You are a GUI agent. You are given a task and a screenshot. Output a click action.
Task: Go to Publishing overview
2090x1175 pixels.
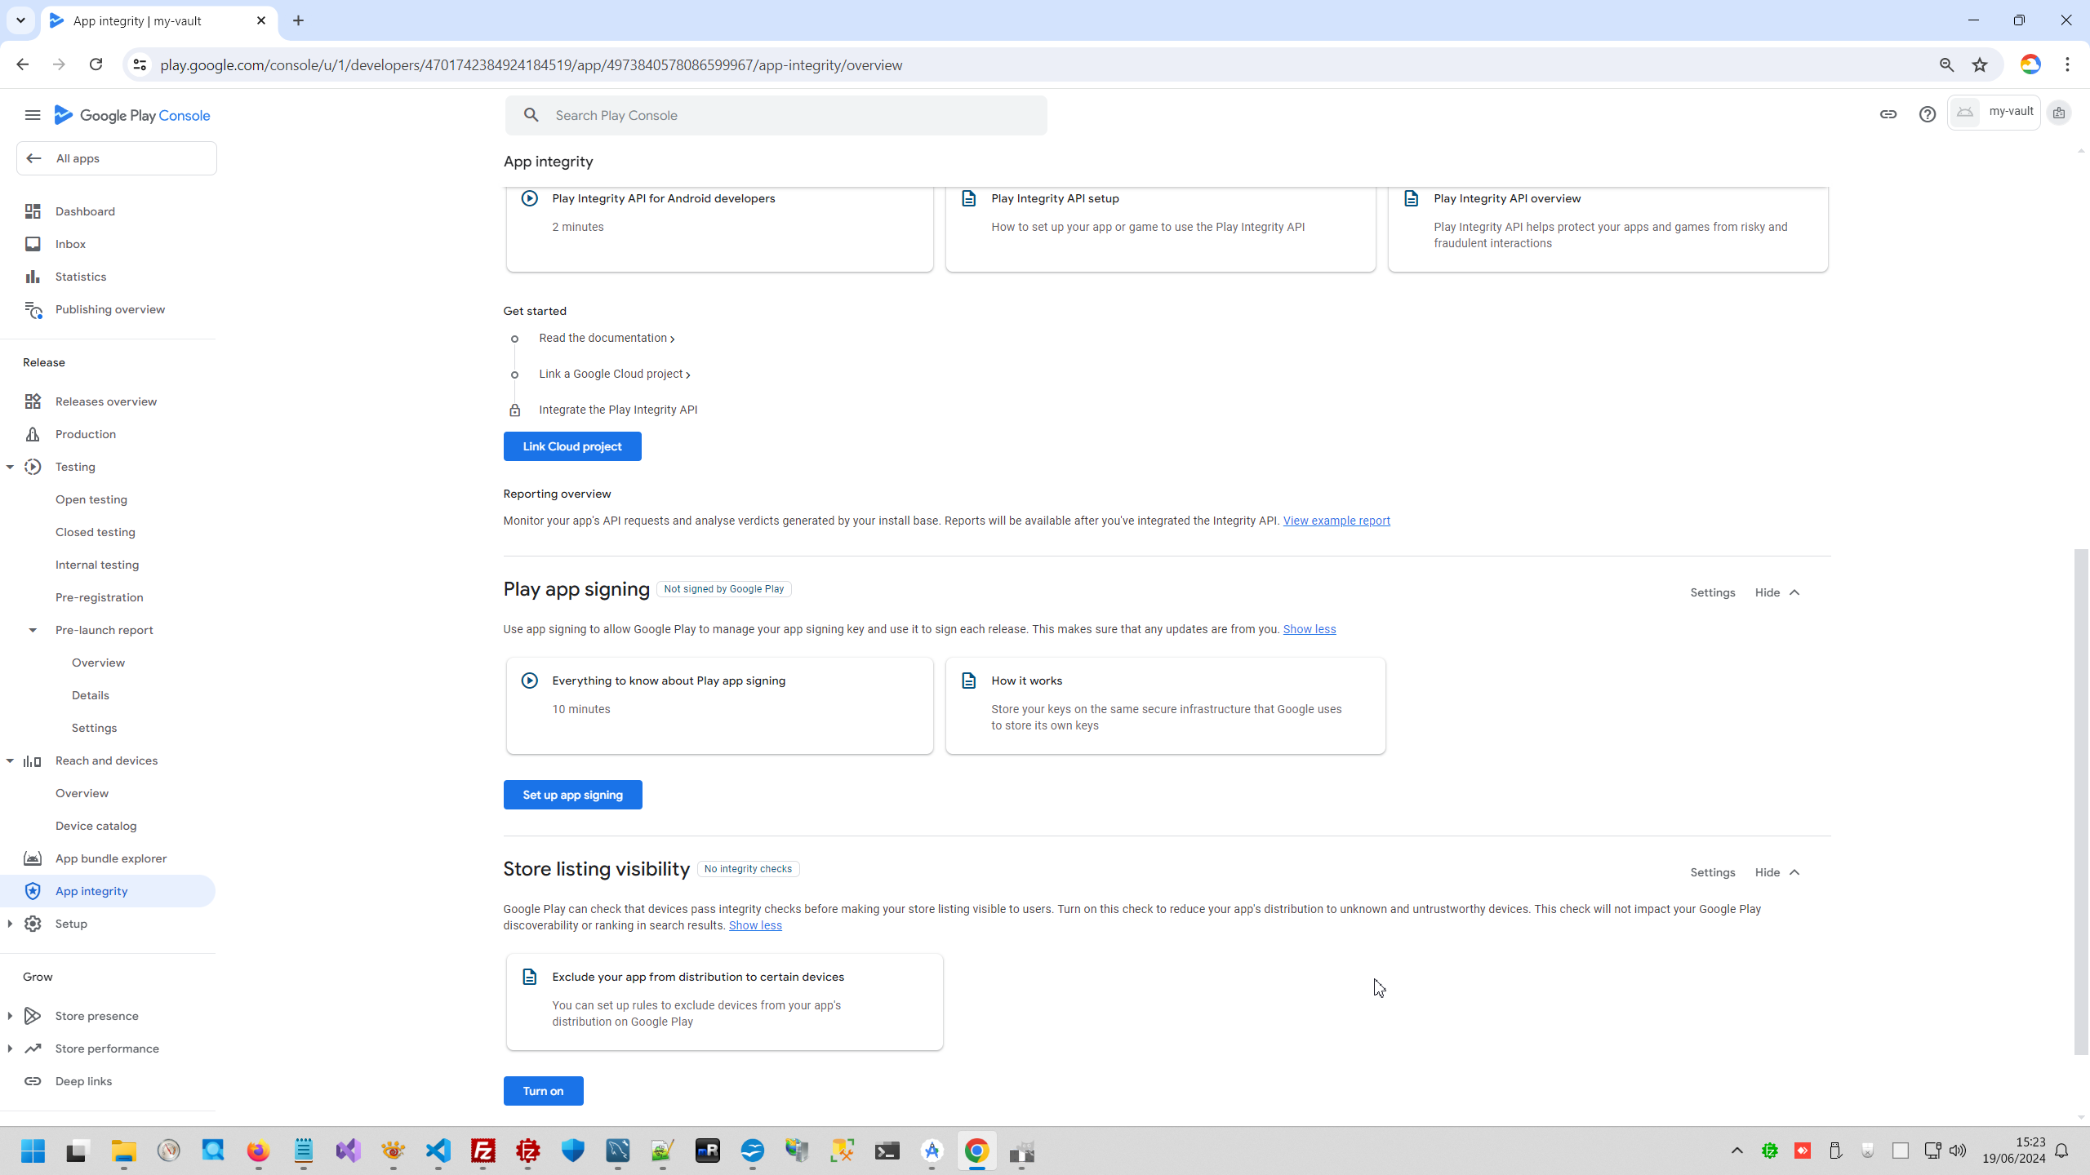click(109, 309)
